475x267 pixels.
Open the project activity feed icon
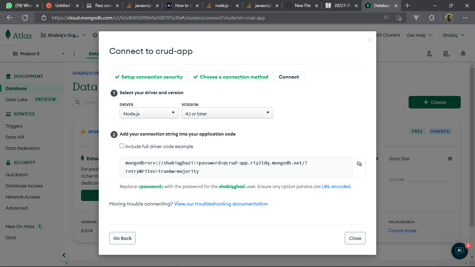point(446,53)
